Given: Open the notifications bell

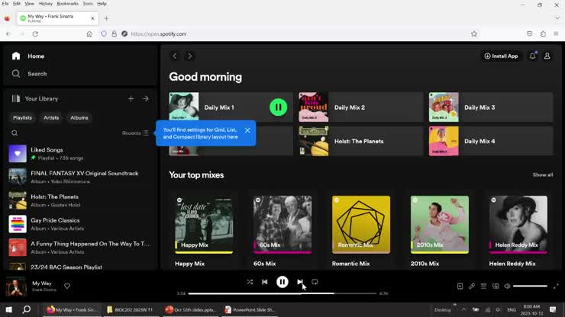Looking at the screenshot, I should pos(532,56).
